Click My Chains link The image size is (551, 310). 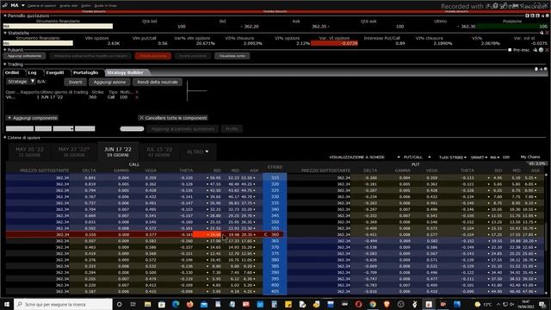[x=530, y=157]
